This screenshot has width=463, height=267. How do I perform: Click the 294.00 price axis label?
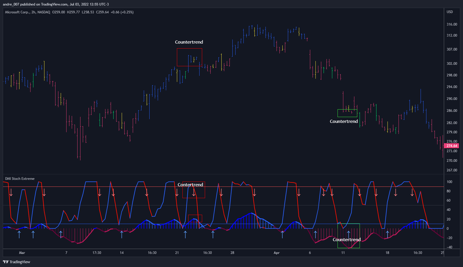pos(452,87)
